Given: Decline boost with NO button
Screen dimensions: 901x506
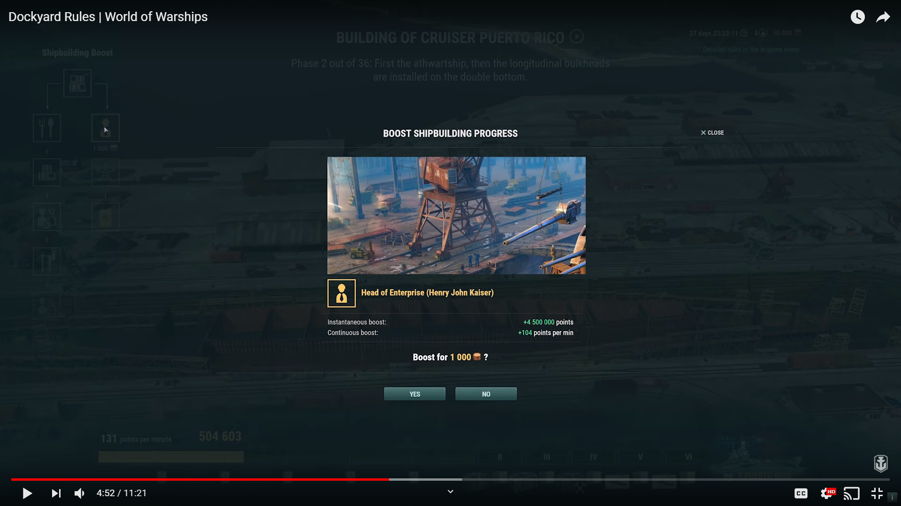Looking at the screenshot, I should click(486, 394).
